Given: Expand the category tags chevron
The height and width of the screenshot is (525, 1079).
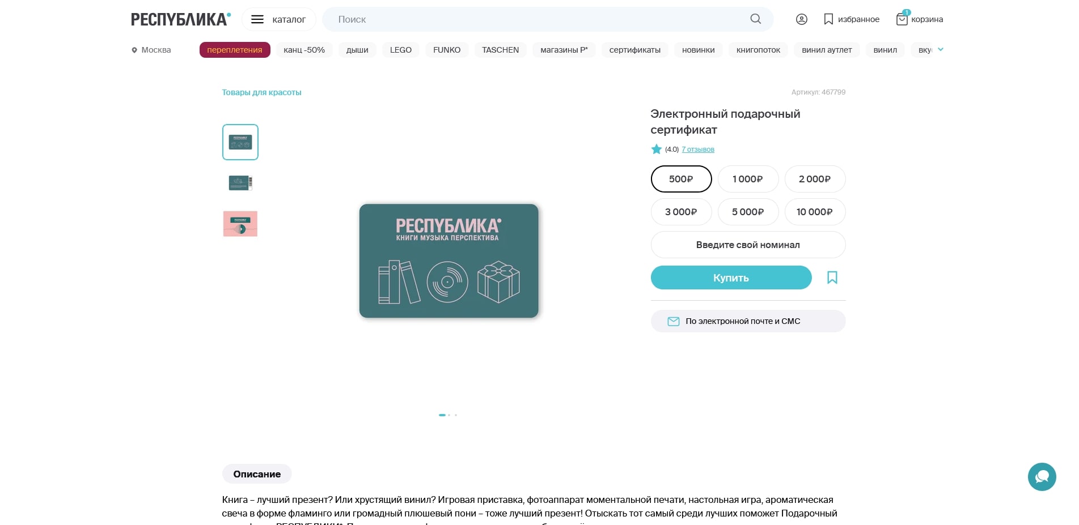Looking at the screenshot, I should click(x=941, y=49).
